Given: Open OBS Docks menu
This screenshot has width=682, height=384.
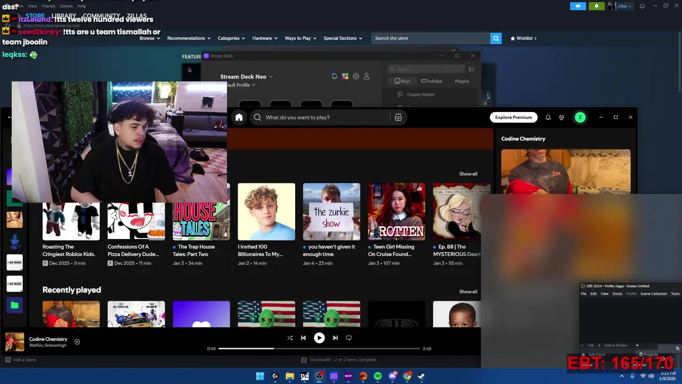Looking at the screenshot, I should 617,294.
